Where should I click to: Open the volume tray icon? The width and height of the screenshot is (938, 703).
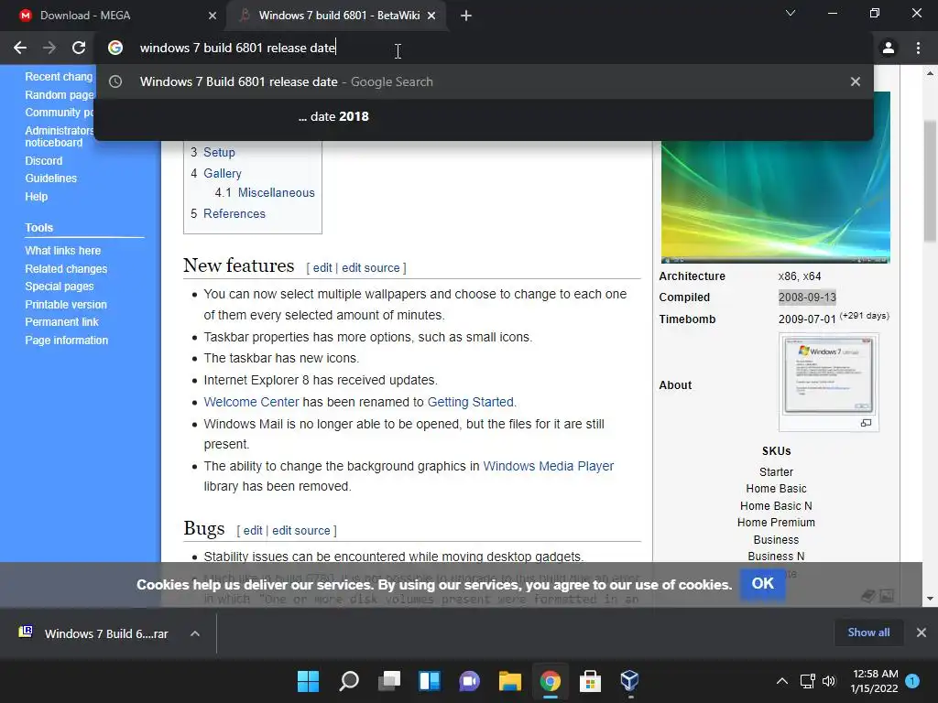click(828, 681)
